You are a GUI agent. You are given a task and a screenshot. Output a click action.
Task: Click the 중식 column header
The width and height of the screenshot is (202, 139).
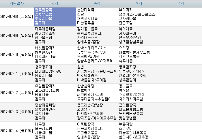97,4
